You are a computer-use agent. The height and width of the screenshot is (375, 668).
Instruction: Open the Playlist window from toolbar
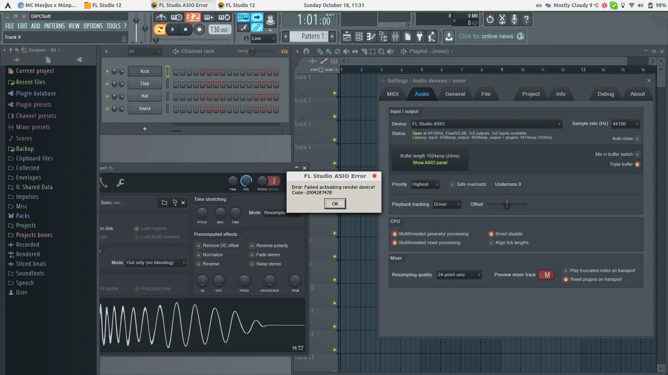point(347,37)
